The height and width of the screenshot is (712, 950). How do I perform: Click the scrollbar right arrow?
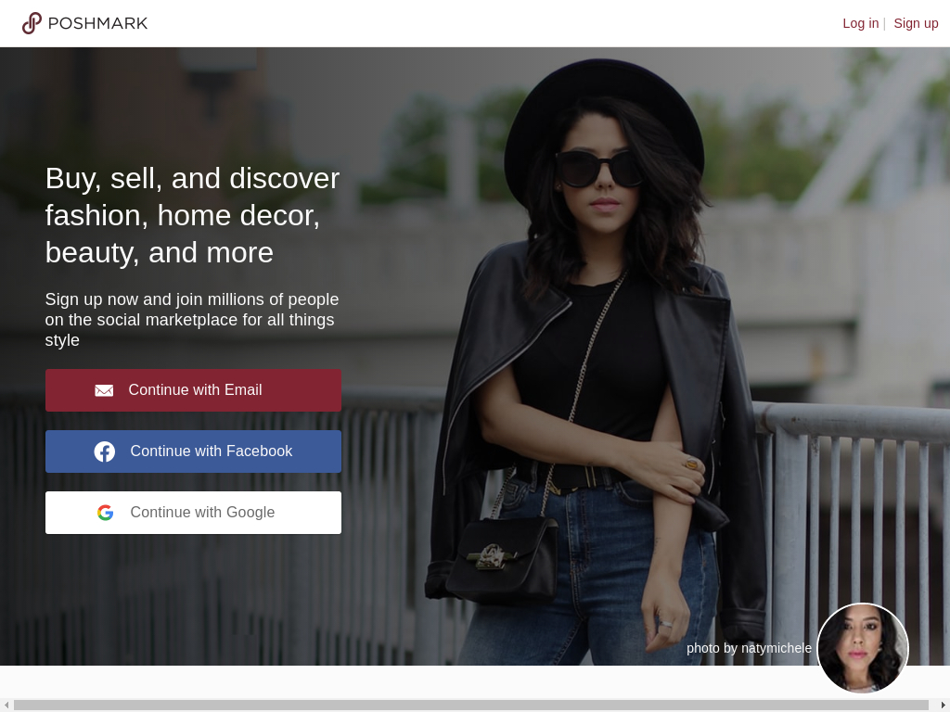click(943, 705)
